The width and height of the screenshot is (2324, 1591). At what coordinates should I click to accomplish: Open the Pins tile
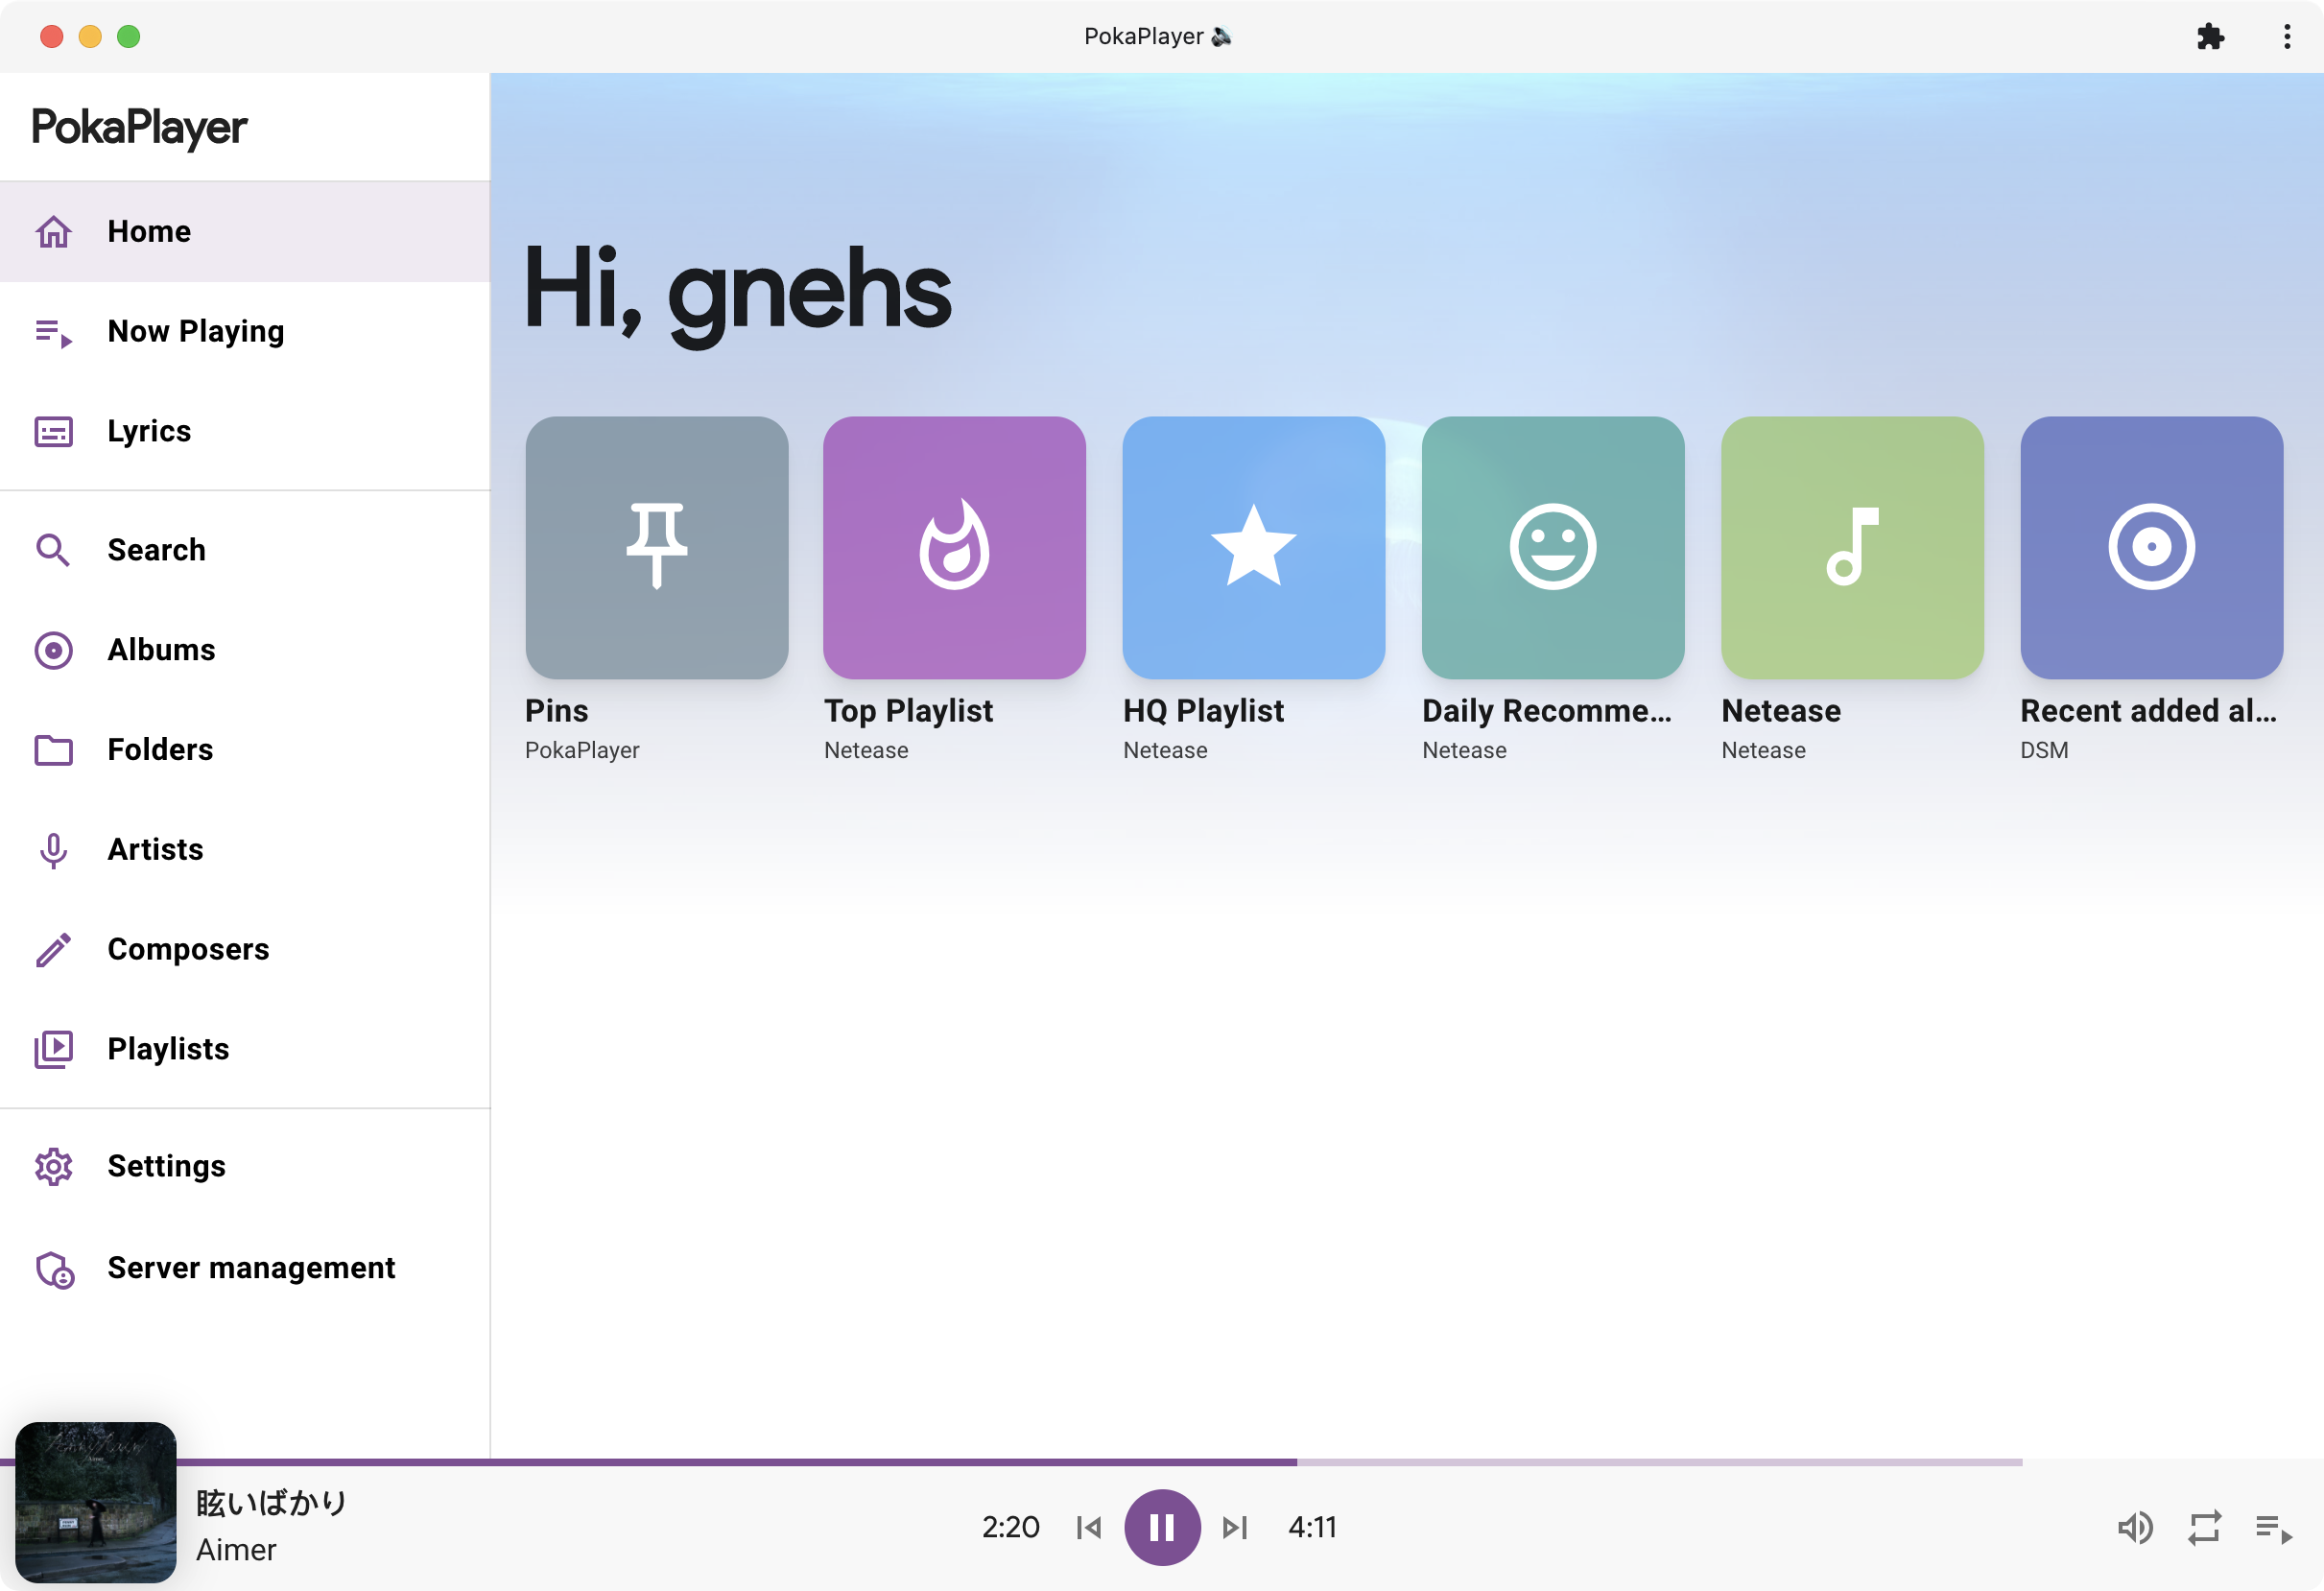pyautogui.click(x=656, y=548)
